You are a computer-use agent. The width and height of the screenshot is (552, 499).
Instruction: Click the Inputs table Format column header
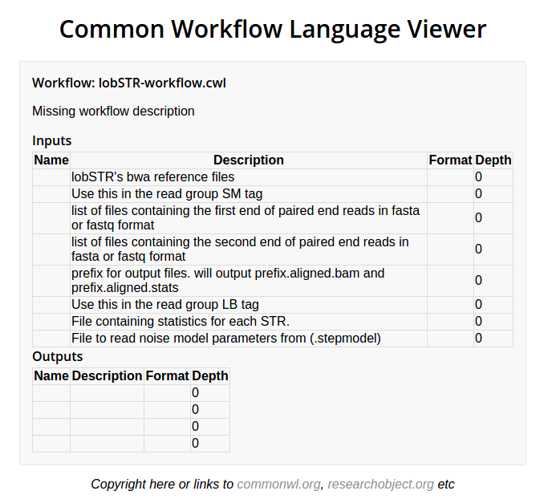tap(450, 160)
